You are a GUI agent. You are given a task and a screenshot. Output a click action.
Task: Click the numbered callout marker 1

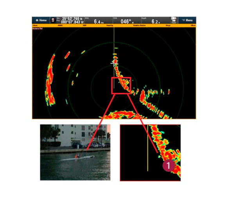[x=168, y=166]
